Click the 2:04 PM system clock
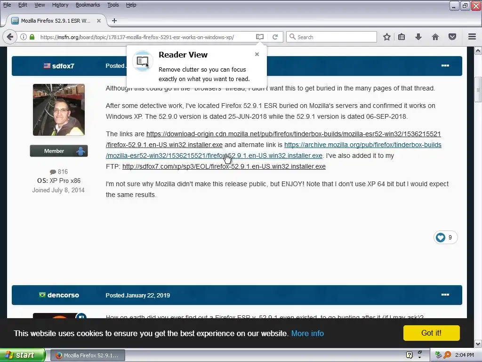 pyautogui.click(x=464, y=355)
